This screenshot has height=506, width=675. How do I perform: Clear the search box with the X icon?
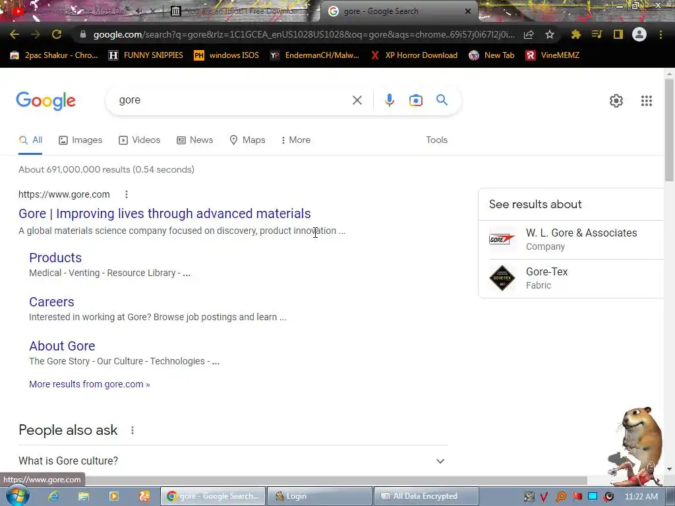[357, 100]
